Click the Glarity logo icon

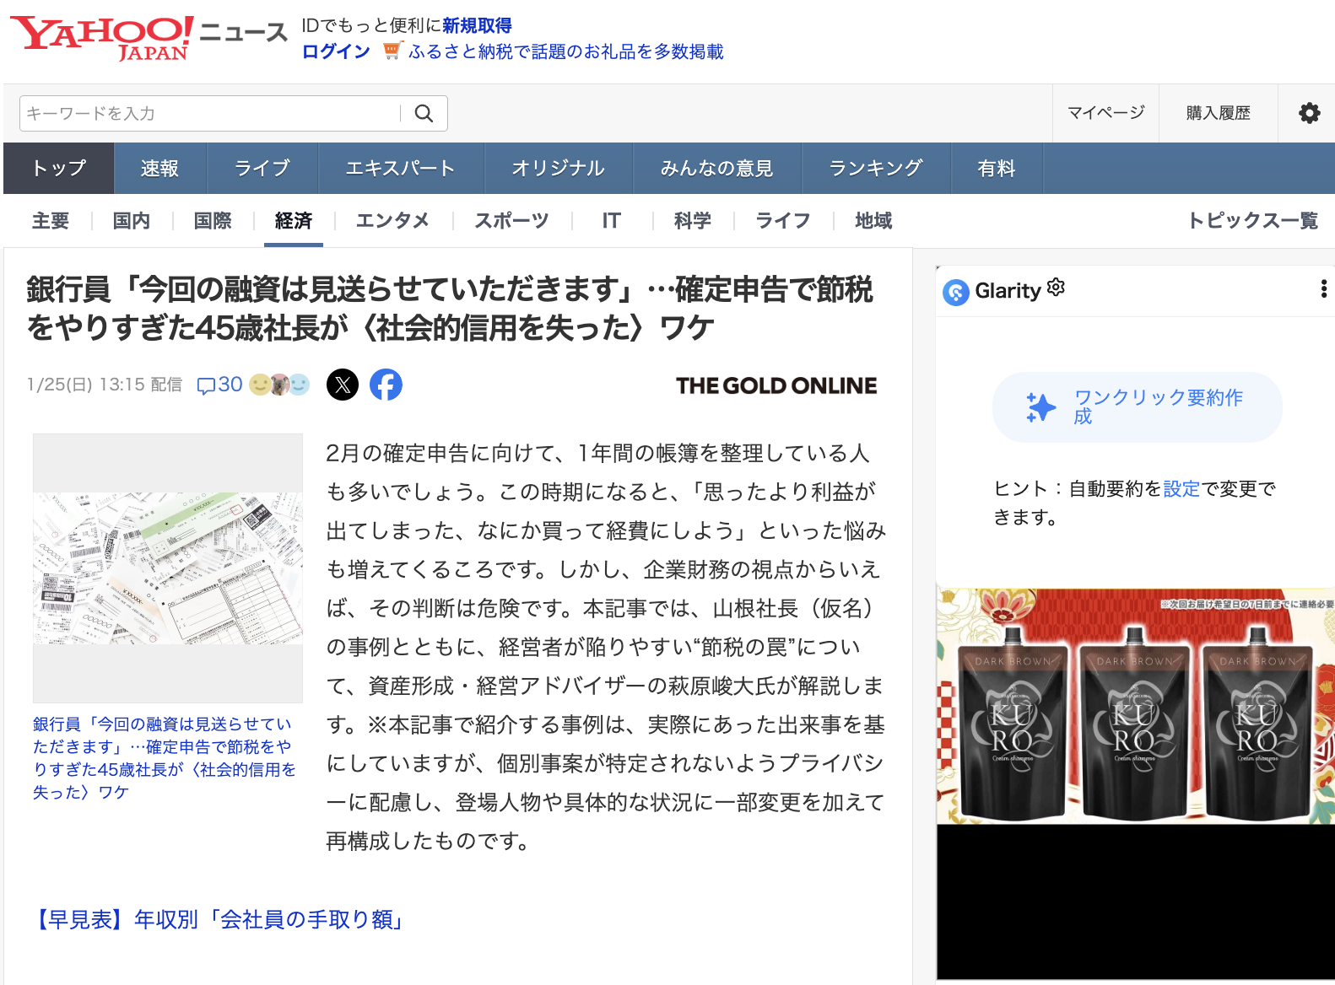point(955,292)
